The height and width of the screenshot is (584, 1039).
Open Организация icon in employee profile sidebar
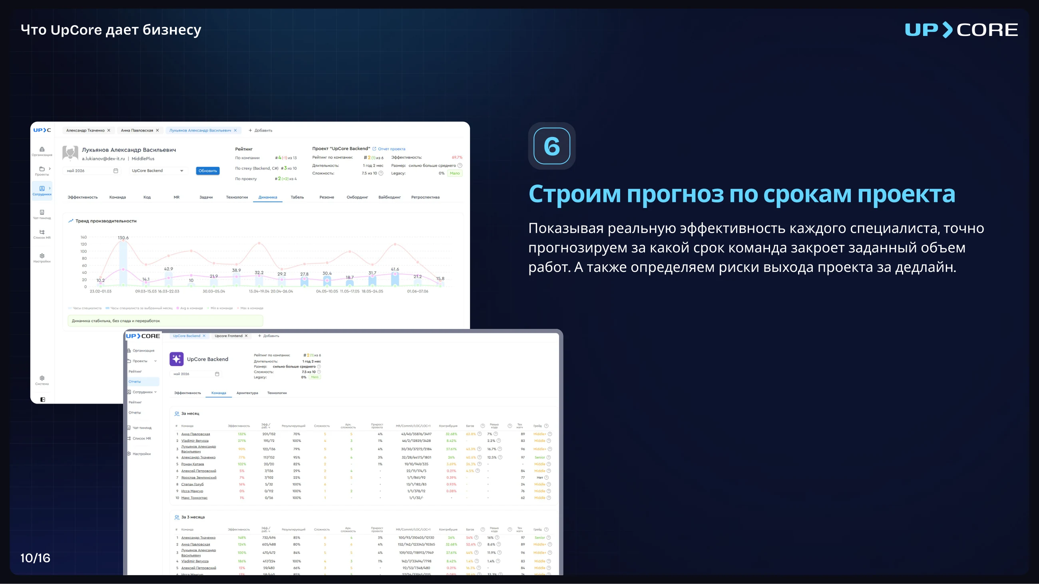(42, 149)
